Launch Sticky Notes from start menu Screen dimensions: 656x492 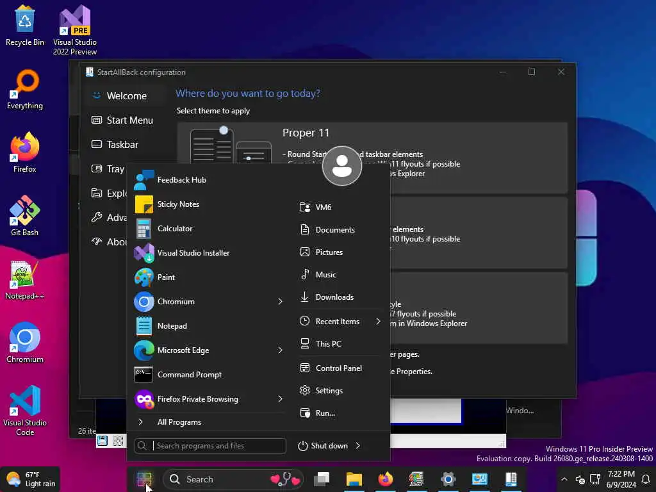pos(208,204)
